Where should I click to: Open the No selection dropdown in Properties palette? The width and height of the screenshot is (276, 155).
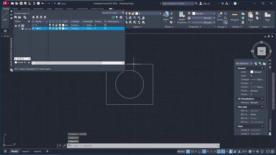pyautogui.click(x=244, y=63)
